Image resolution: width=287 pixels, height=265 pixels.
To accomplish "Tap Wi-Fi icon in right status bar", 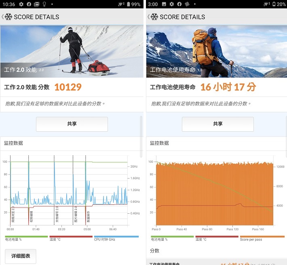I will (267, 4).
